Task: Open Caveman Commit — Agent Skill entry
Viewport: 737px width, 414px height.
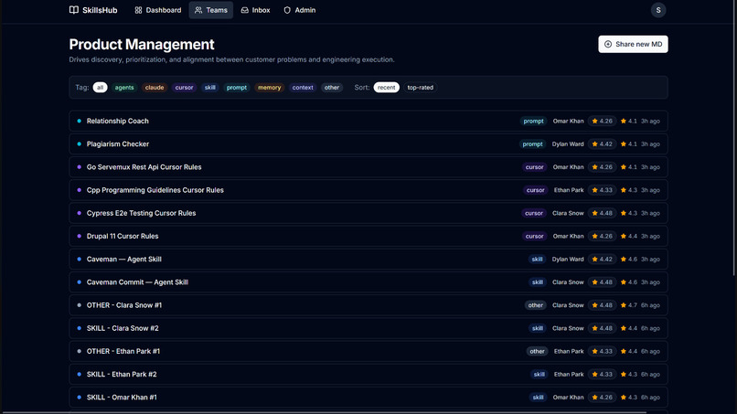Action: [x=368, y=282]
